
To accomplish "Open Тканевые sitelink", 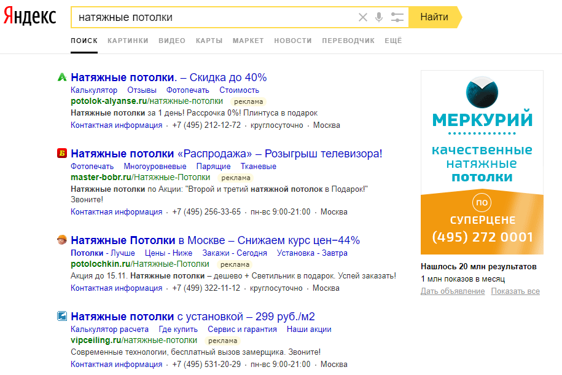I will click(259, 166).
